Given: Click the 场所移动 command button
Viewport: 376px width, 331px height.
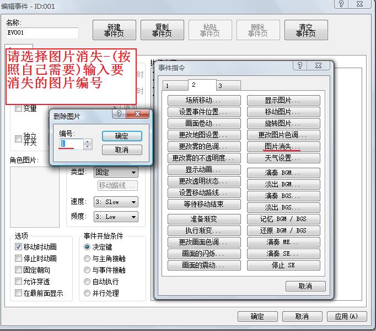Looking at the screenshot, I should tap(204, 100).
